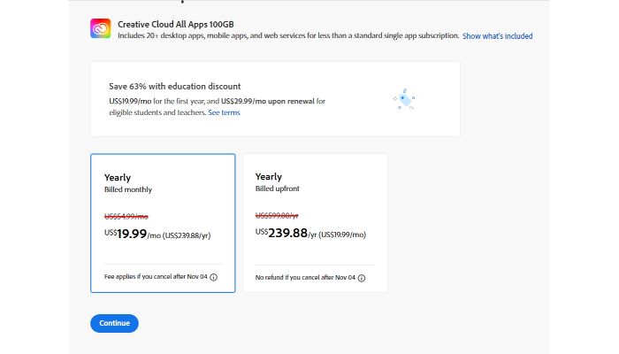Click the crossed-out US$54.99/mo price
This screenshot has width=619, height=354.
click(127, 216)
